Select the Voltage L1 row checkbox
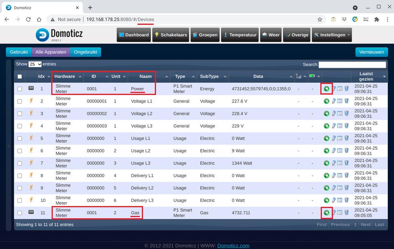 point(20,101)
